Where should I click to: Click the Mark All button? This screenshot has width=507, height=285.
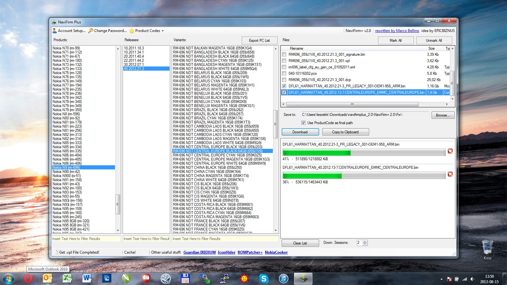395,41
